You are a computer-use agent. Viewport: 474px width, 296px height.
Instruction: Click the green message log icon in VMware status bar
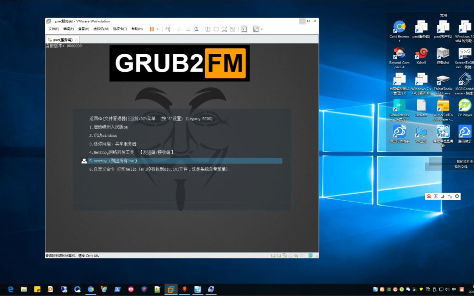310,256
